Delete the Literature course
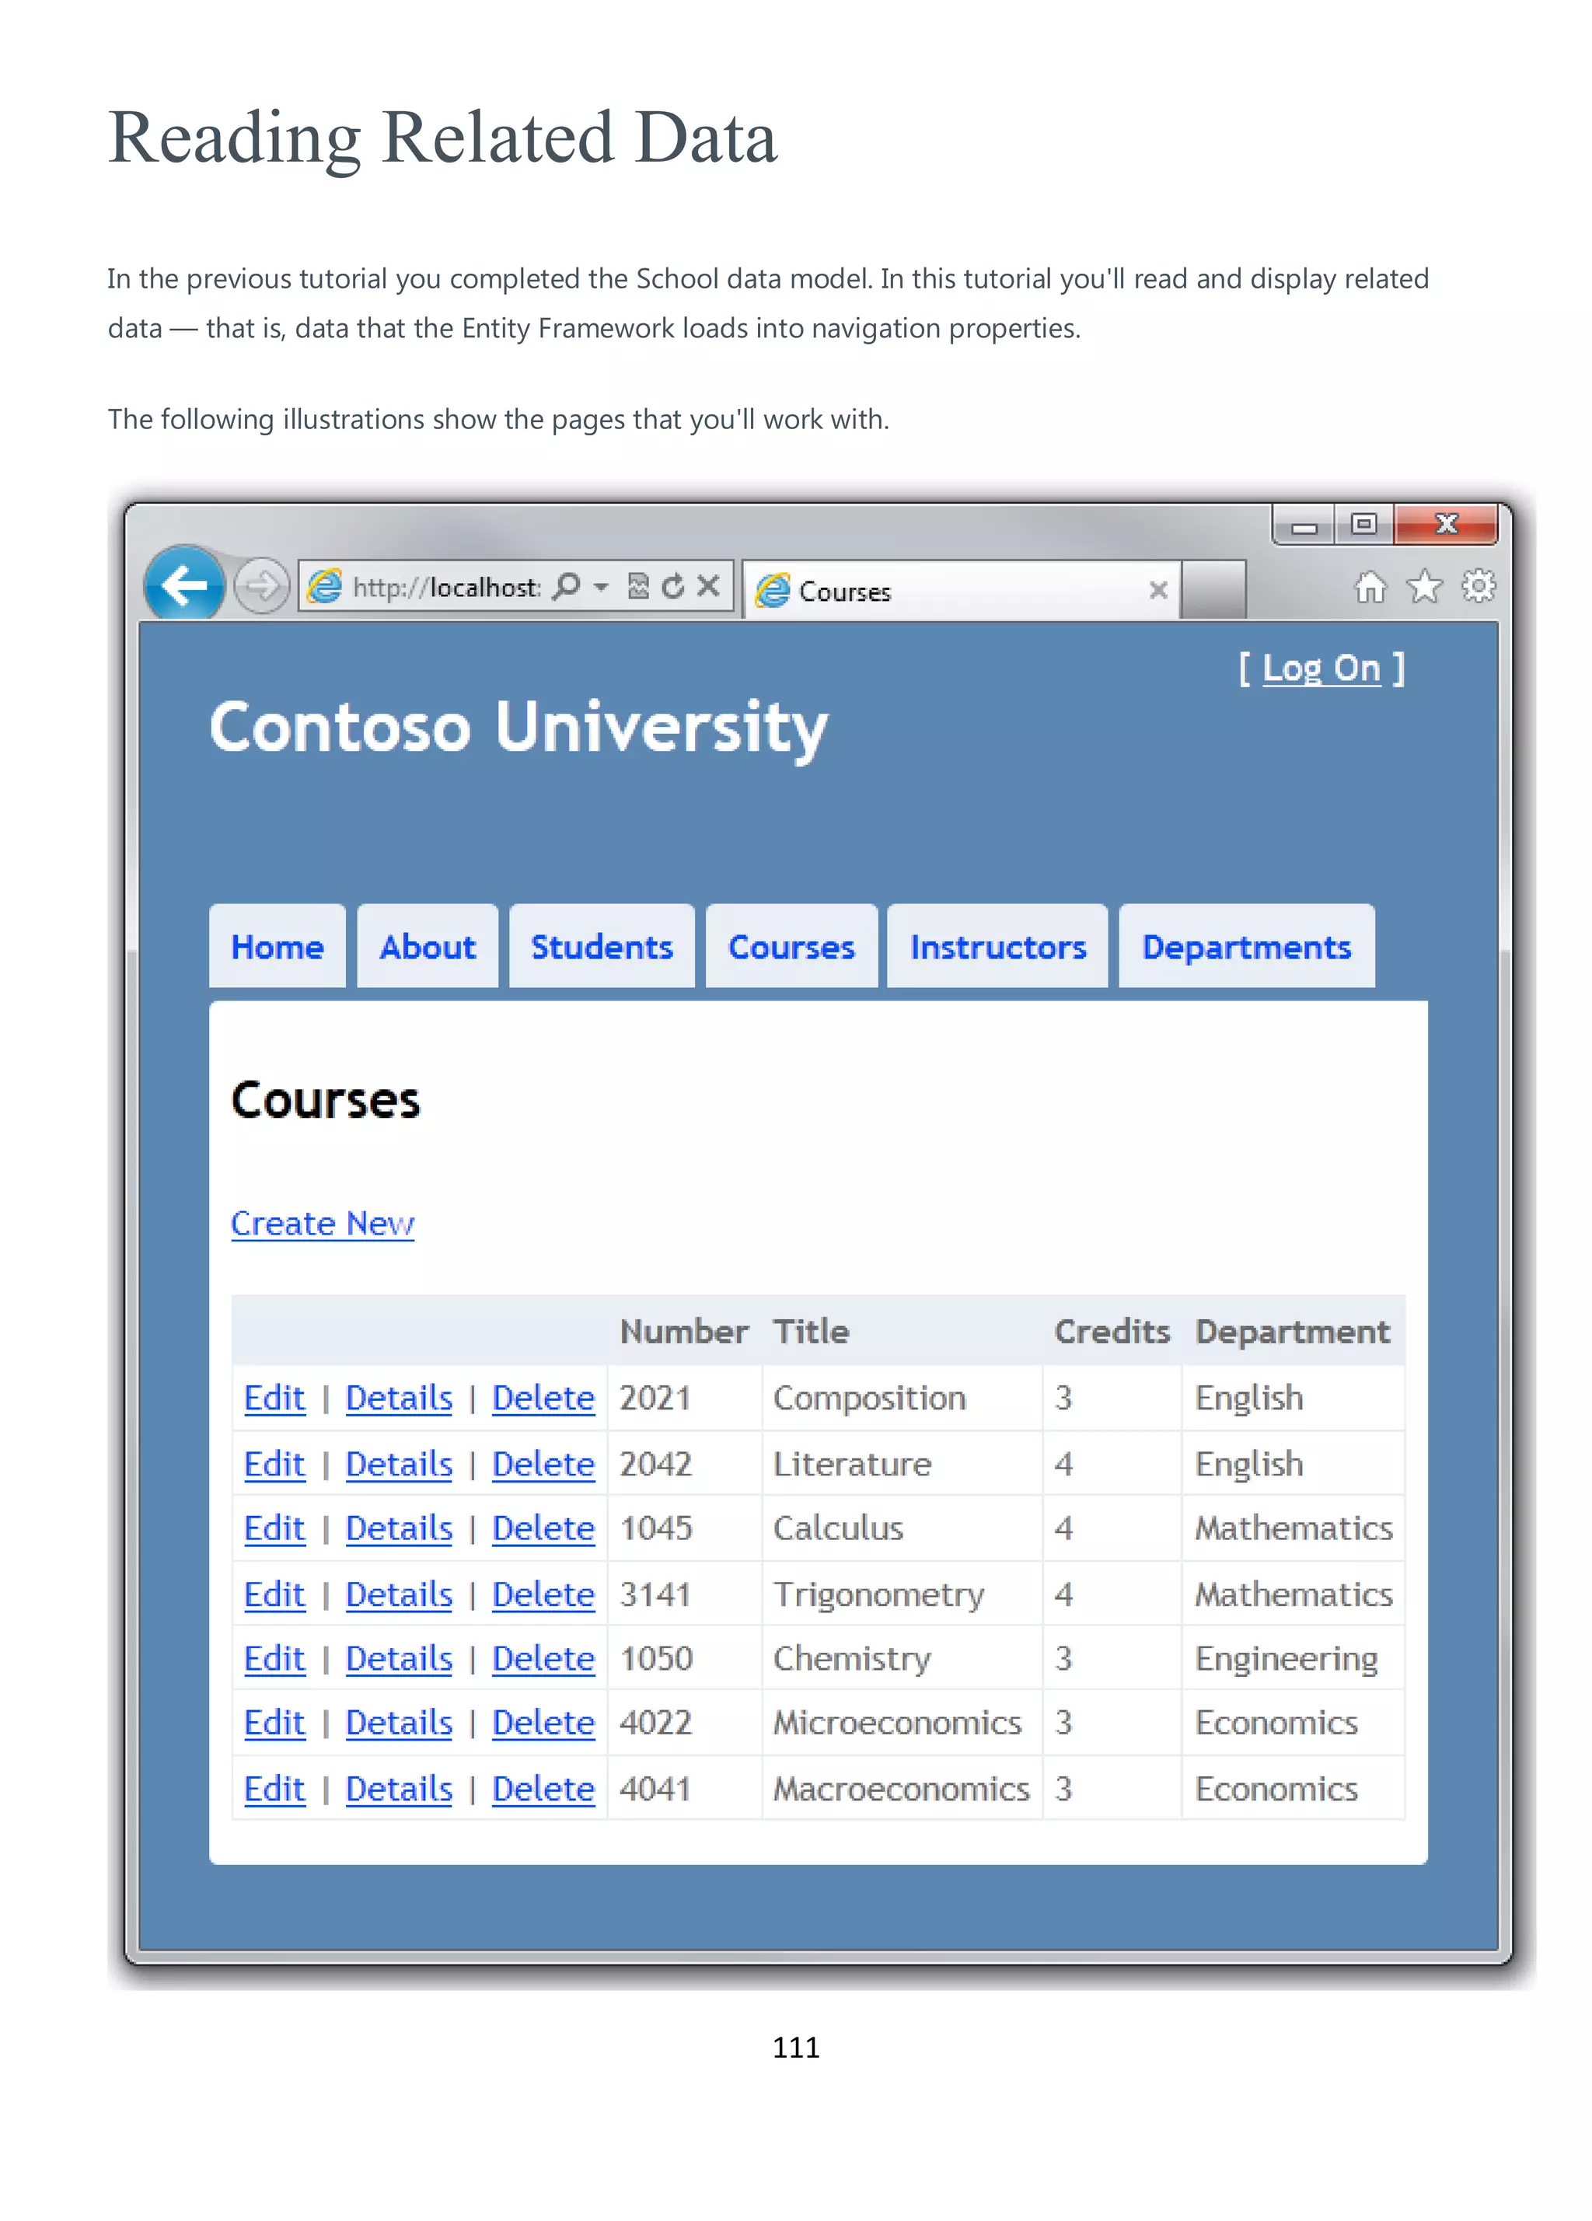The width and height of the screenshot is (1592, 2221). point(543,1465)
